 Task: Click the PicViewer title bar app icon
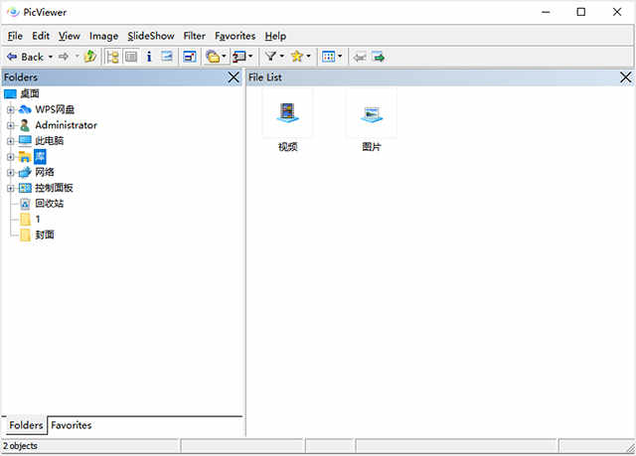click(13, 12)
